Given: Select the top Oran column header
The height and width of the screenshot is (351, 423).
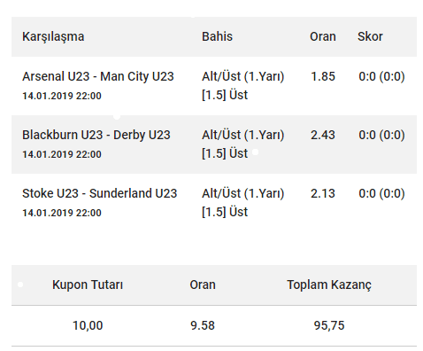Looking at the screenshot, I should pos(323,36).
